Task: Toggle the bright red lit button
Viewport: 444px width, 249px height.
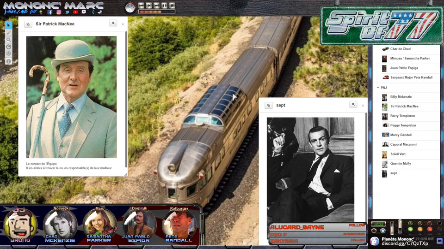Action: pos(430,229)
